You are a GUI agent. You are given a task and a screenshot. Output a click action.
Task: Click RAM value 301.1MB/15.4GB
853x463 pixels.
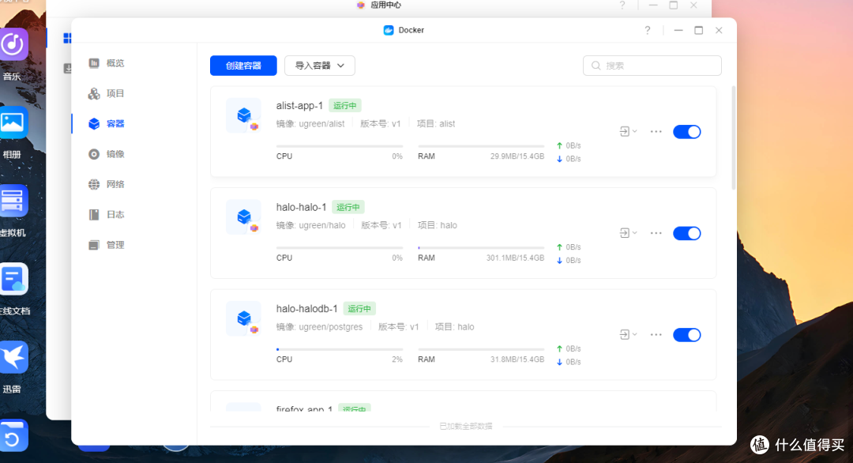coord(515,258)
